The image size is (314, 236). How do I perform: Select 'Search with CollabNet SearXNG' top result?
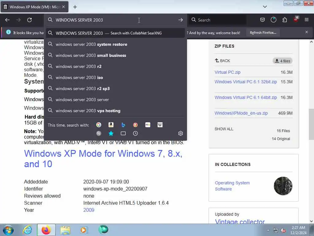(115, 33)
